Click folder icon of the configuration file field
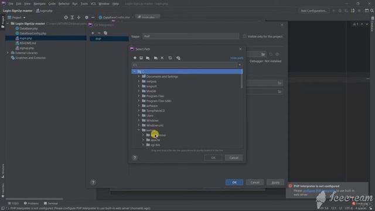This screenshot has height=211, width=375. tap(279, 83)
